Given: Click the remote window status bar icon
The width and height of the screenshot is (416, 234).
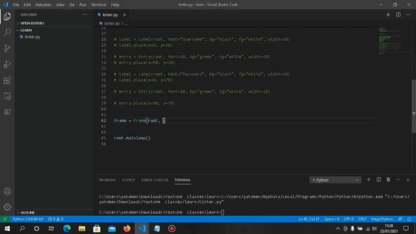Looking at the screenshot, I should [5, 219].
